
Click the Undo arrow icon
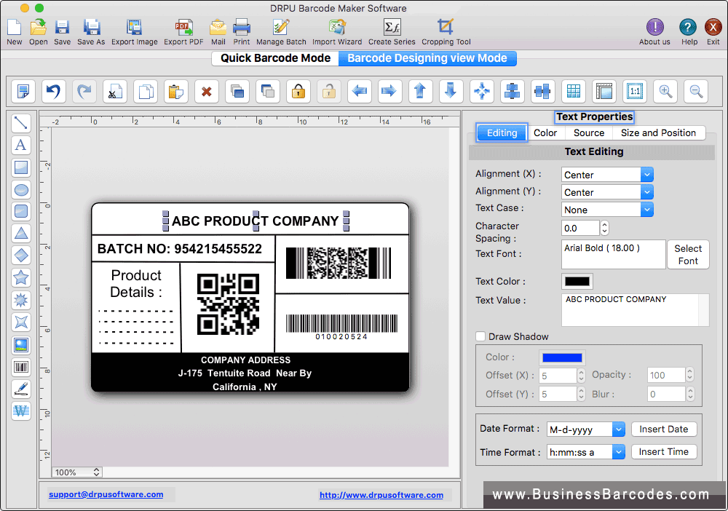(53, 91)
